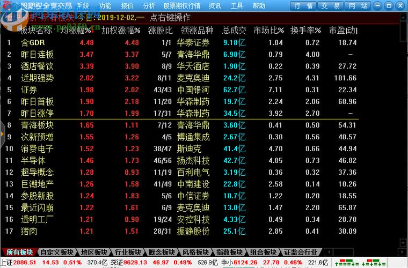This screenshot has height=268, width=408.
Task: Select the 昨日首板 sector row
Action: click(x=181, y=101)
